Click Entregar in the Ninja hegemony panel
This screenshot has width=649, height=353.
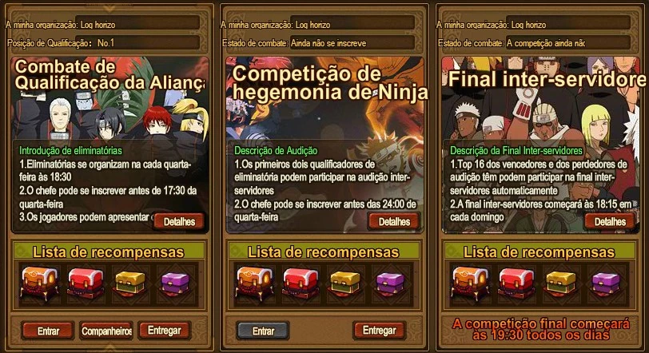(x=379, y=331)
